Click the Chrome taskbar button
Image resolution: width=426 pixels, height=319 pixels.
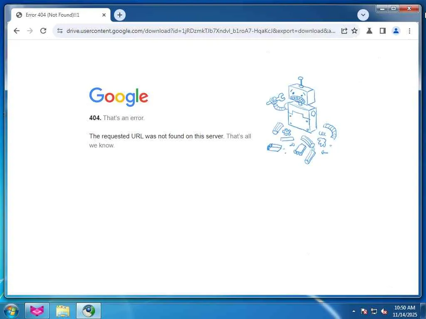(x=89, y=311)
